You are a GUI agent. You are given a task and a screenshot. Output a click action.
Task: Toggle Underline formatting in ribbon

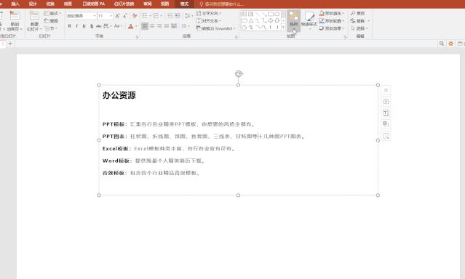pyautogui.click(x=84, y=26)
